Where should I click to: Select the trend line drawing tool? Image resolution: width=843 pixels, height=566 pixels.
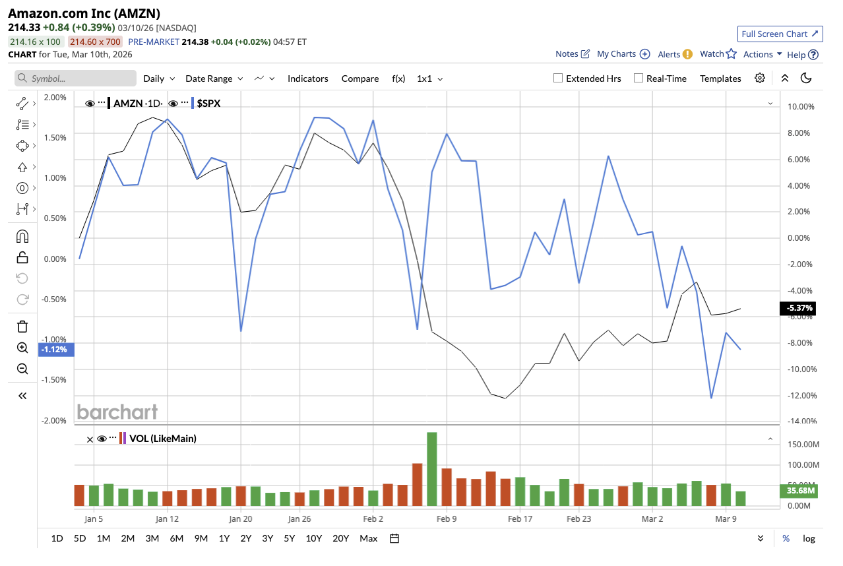click(x=22, y=104)
